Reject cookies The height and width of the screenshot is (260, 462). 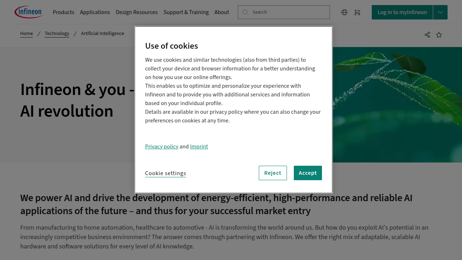tap(273, 173)
